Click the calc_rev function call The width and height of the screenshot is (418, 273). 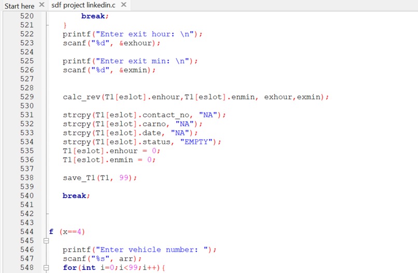pyautogui.click(x=196, y=97)
